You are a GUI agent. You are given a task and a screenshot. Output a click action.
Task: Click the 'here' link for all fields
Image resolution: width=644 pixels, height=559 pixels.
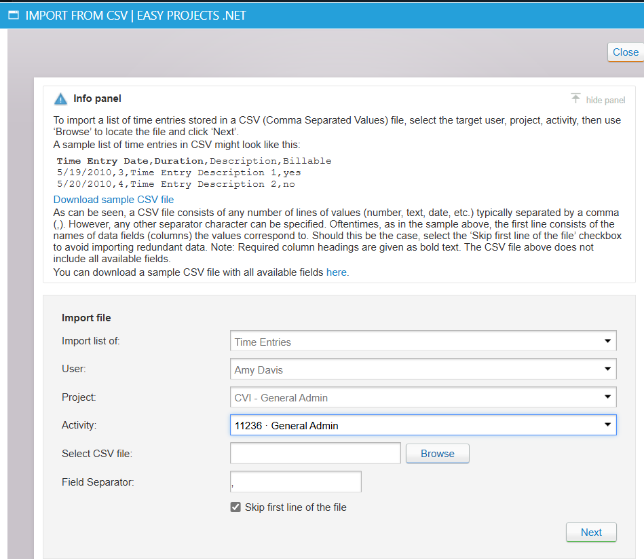[x=337, y=272]
